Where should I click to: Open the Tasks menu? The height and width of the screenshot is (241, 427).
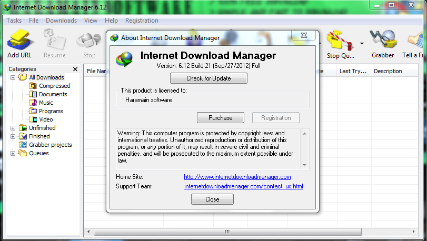(x=14, y=21)
